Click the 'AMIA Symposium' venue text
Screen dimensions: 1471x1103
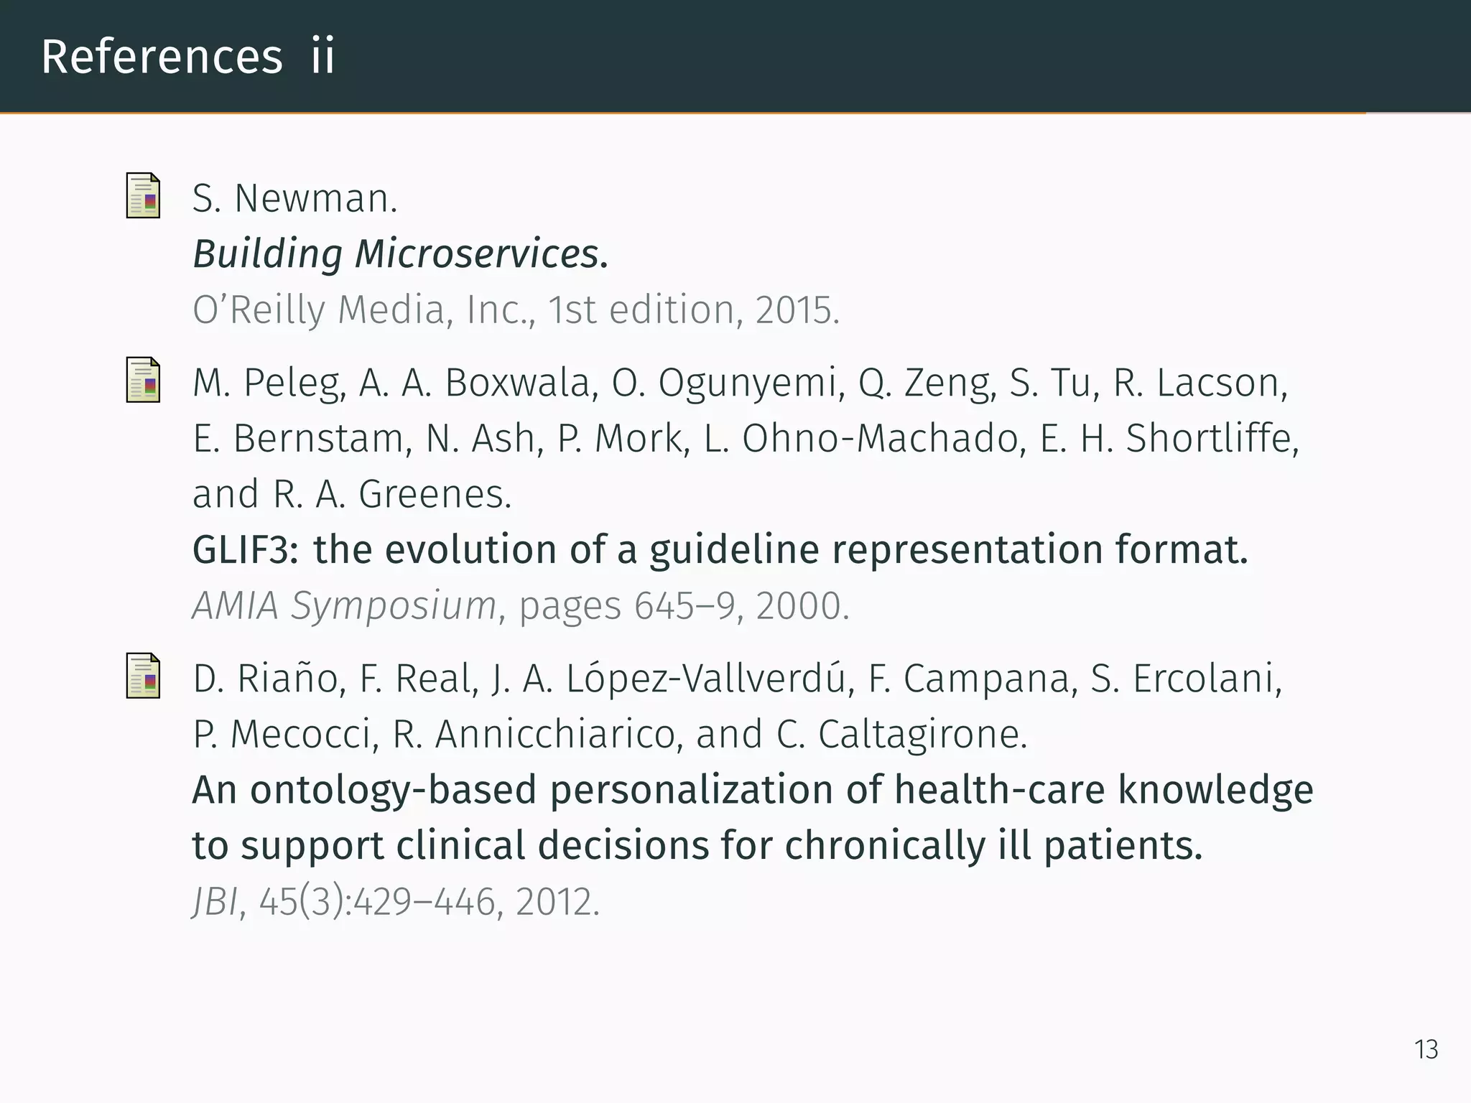[x=344, y=605]
